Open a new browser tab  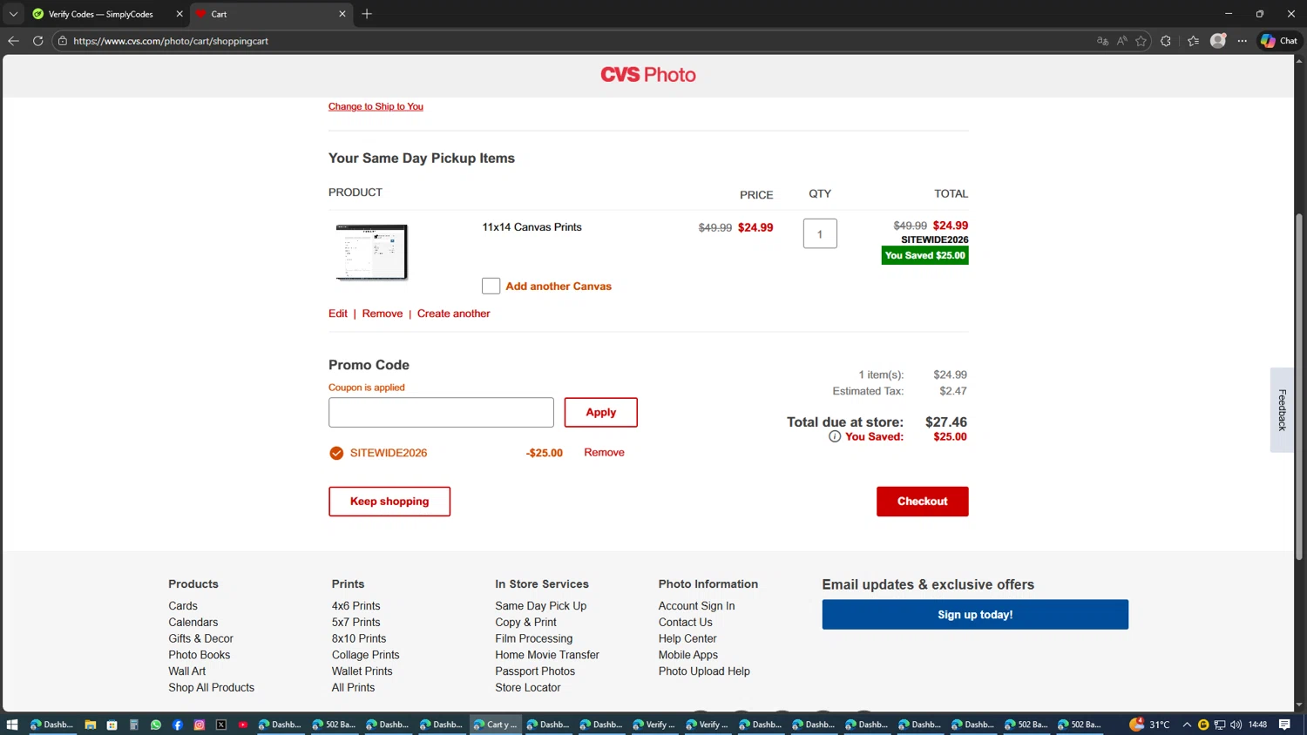tap(367, 14)
